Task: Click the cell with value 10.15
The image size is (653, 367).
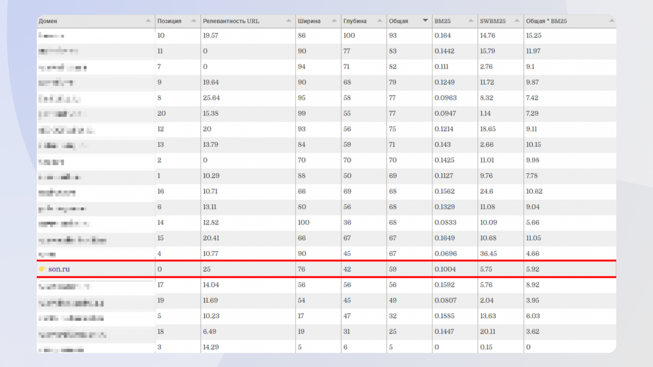Action: (x=533, y=144)
